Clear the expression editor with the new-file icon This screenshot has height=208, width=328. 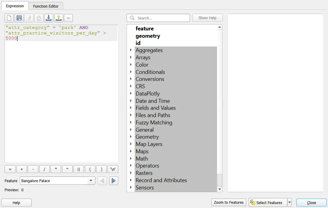click(9, 18)
